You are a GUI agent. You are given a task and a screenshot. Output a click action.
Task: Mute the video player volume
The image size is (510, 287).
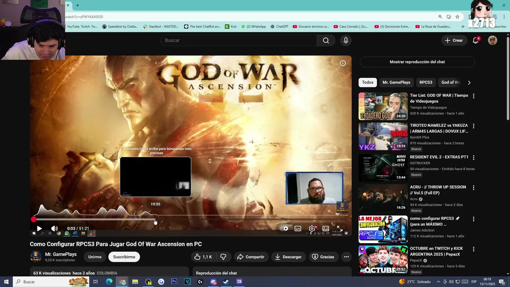(55, 228)
